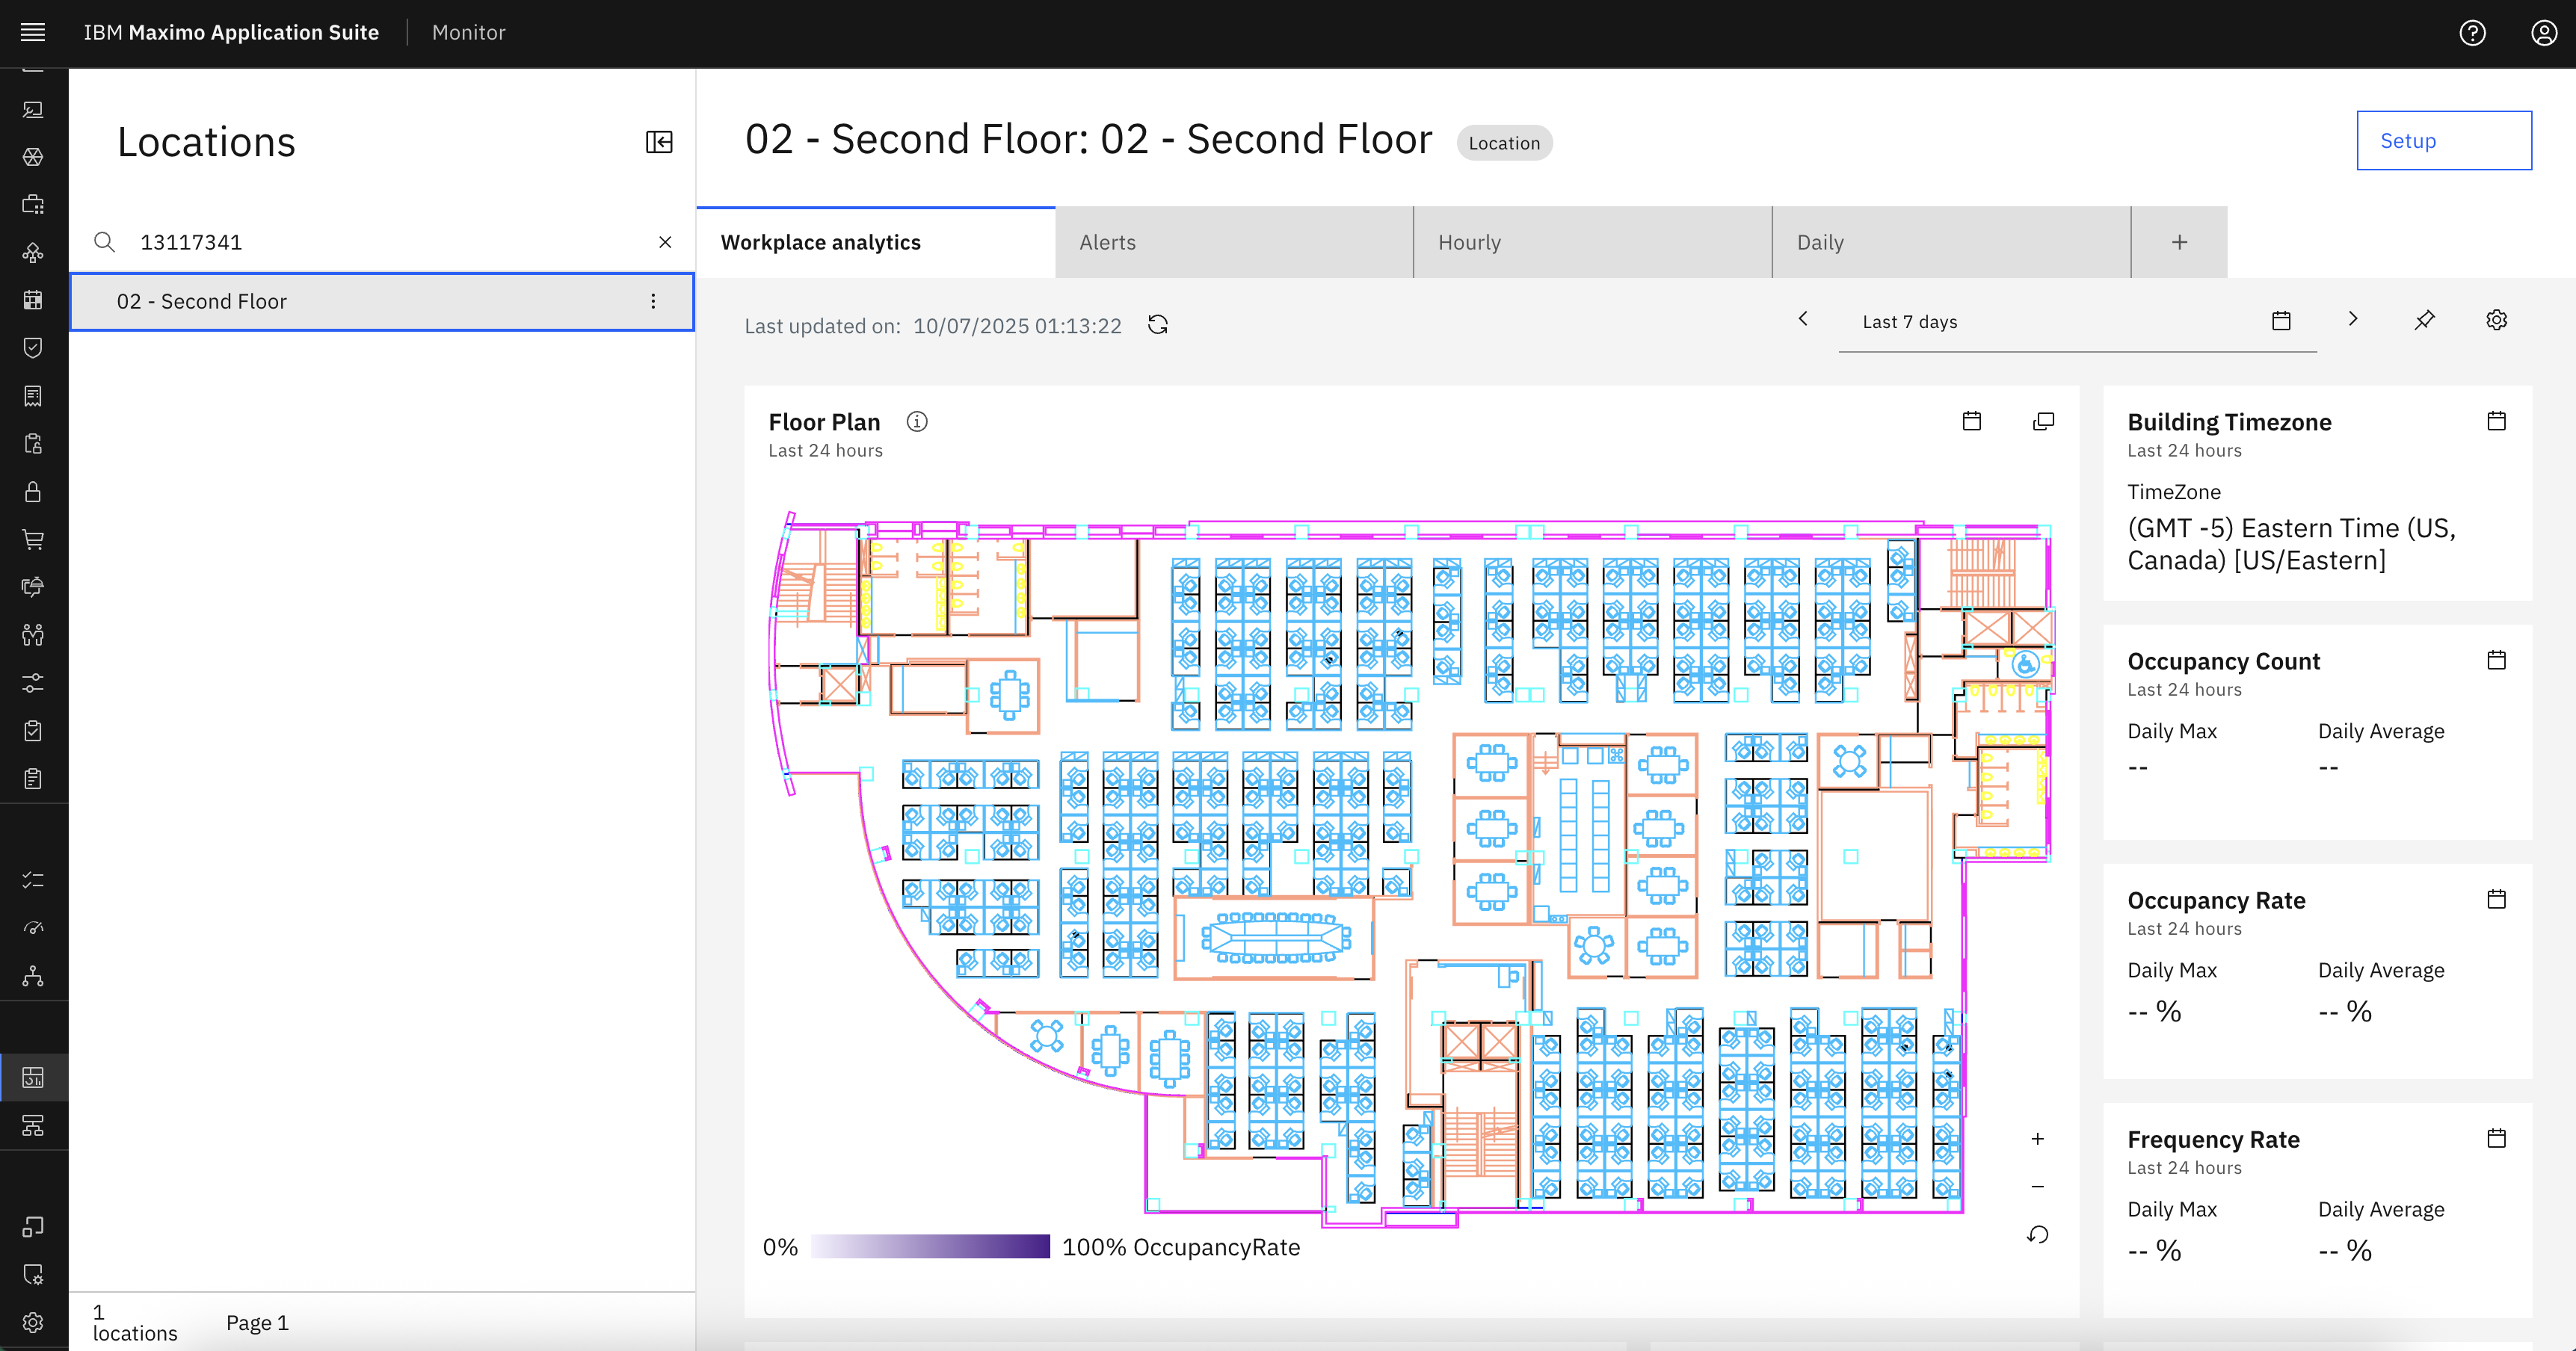Click the Location tag badge
Viewport: 2576px width, 1351px height.
click(x=1504, y=143)
